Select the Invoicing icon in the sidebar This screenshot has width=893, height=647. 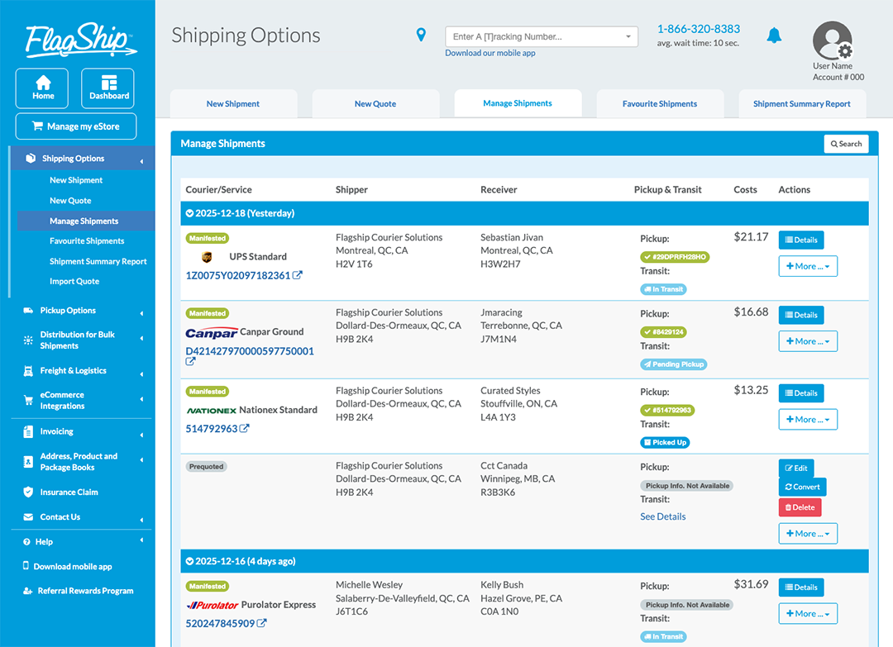(x=30, y=431)
